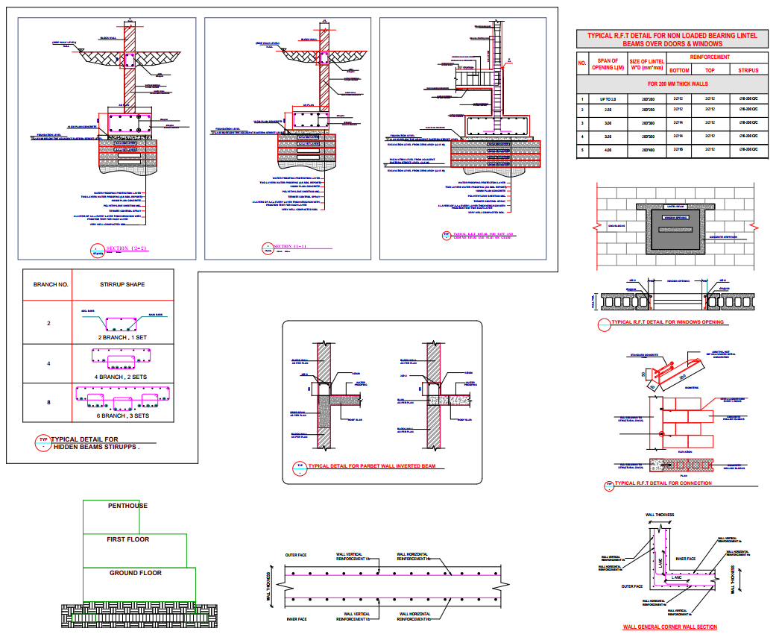Click the 2 BRANCH, 1 SET stirrup shape
Screen dimensions: 779x643
[122, 323]
